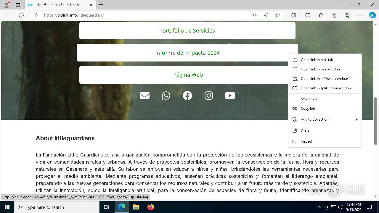Choose Open link in new tab
Screen dimensions: 379x213
(x=325, y=60)
